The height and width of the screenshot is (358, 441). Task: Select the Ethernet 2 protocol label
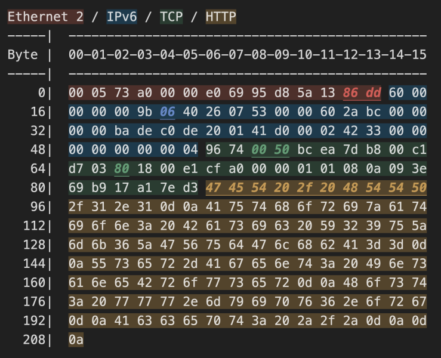click(45, 17)
